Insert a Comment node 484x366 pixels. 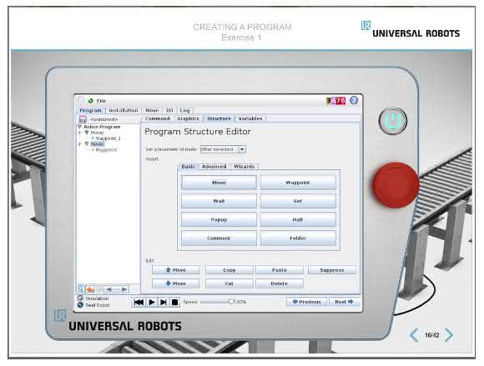[x=219, y=238]
